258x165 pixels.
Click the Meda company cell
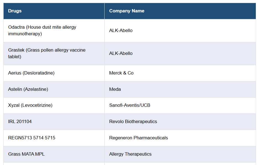pyautogui.click(x=115, y=89)
